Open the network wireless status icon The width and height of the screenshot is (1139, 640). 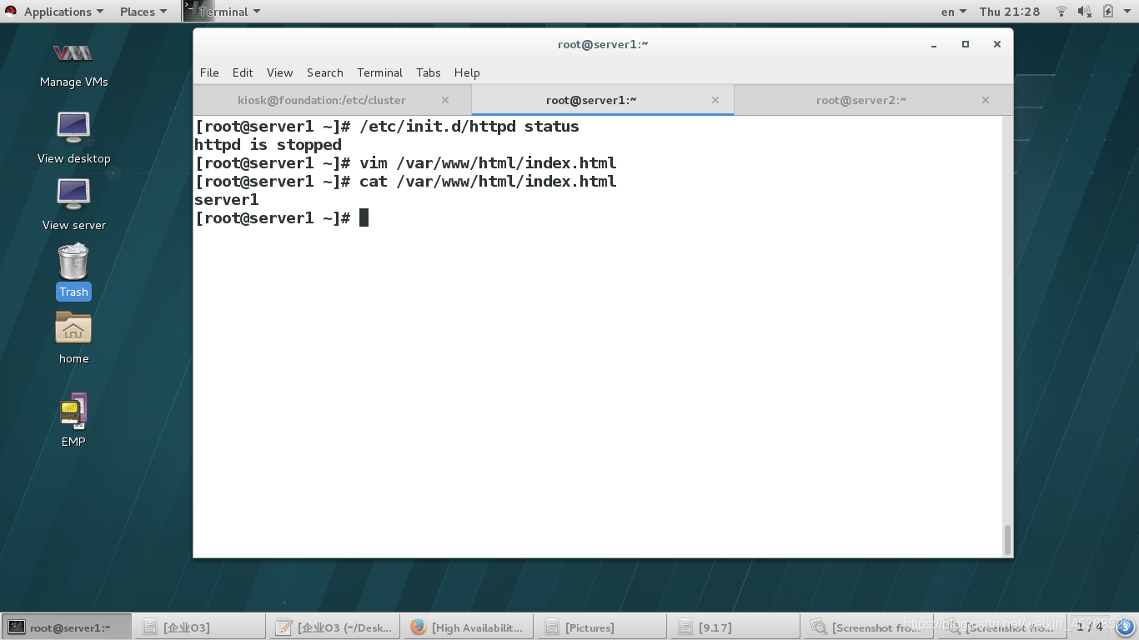pyautogui.click(x=1061, y=12)
